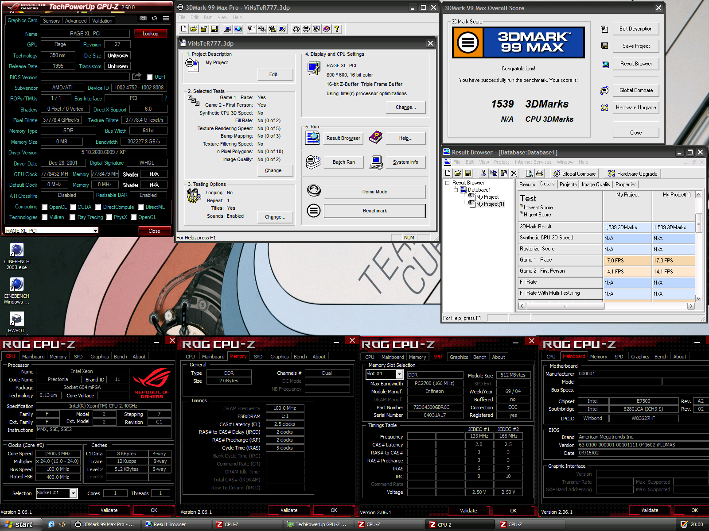Click the Save Project button

[x=636, y=46]
